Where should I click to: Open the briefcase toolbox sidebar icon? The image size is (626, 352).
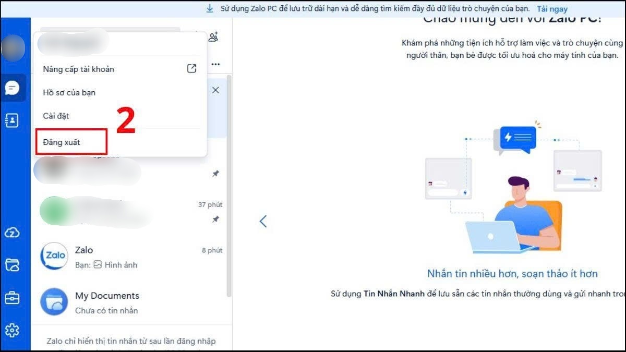(12, 298)
